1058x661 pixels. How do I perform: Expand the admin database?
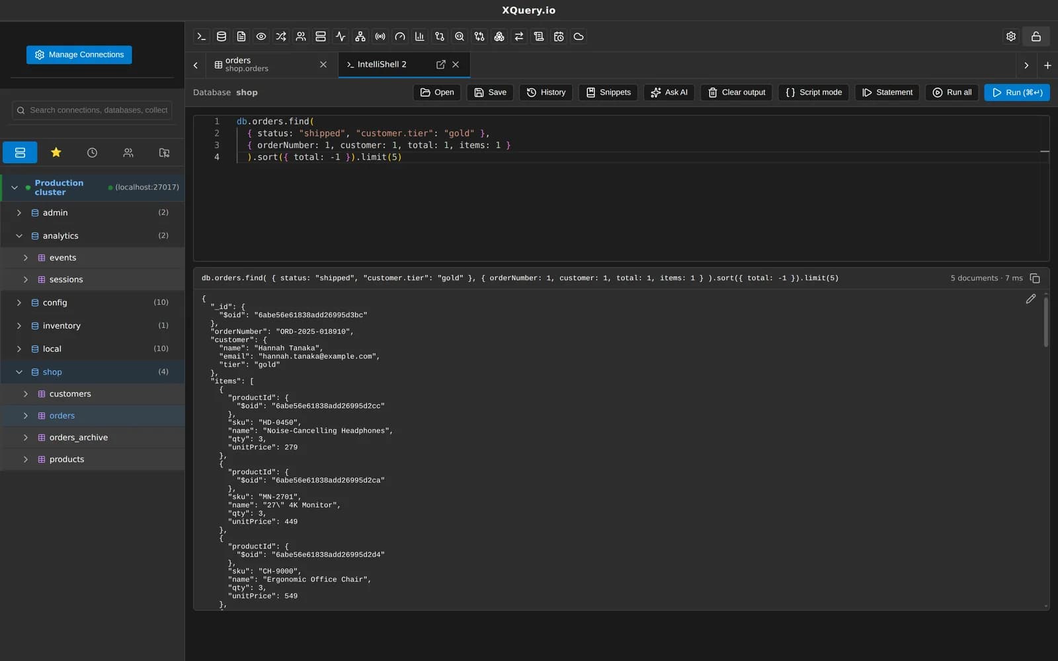[x=19, y=213]
